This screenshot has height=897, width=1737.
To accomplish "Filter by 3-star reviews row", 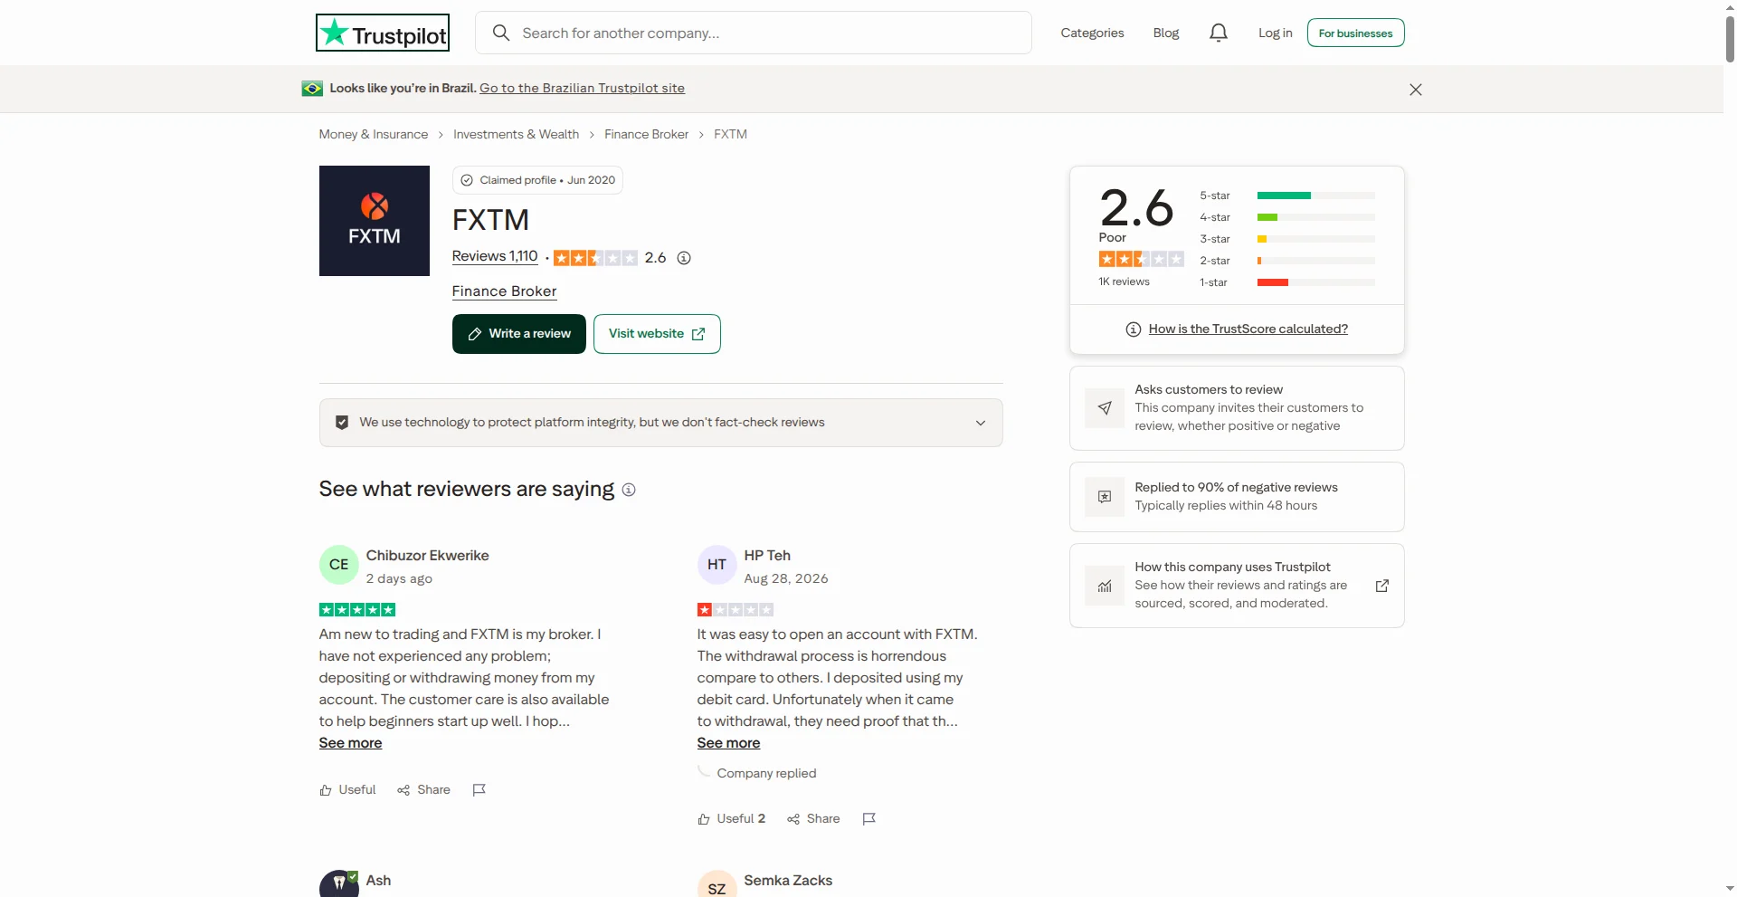I will point(1287,239).
